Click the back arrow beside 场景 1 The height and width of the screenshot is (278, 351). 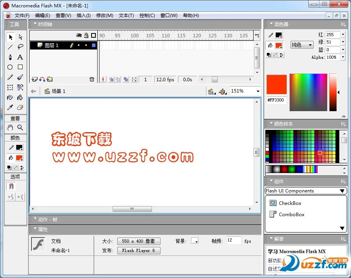pyautogui.click(x=34, y=91)
